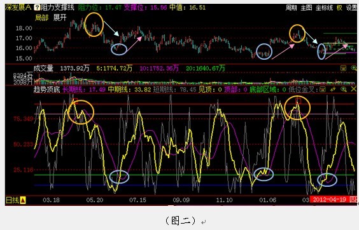Click the 长期线: 17.49 value
This screenshot has width=359, height=230.
[84, 90]
